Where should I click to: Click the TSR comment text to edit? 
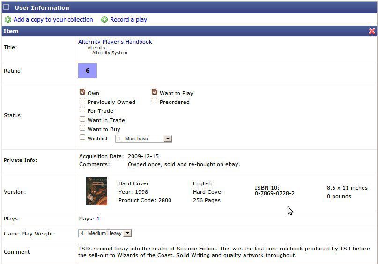pos(224,252)
